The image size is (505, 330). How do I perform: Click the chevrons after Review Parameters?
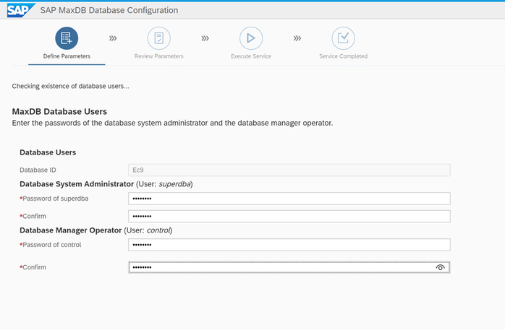tap(205, 38)
